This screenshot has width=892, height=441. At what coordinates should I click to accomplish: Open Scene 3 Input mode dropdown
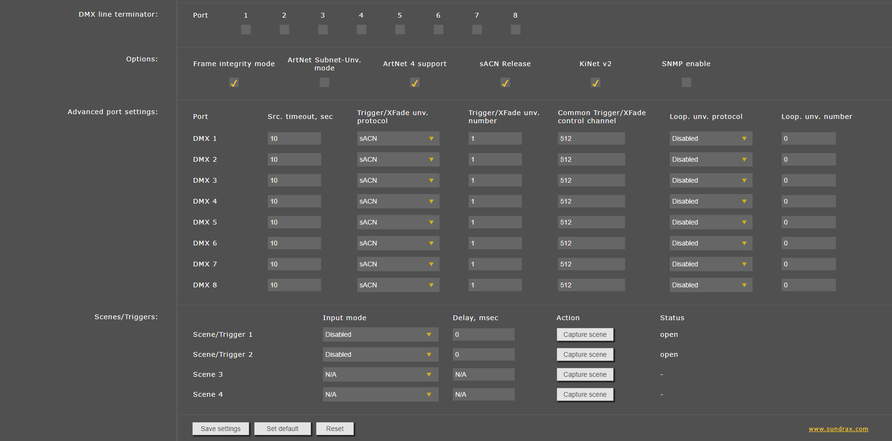click(380, 374)
